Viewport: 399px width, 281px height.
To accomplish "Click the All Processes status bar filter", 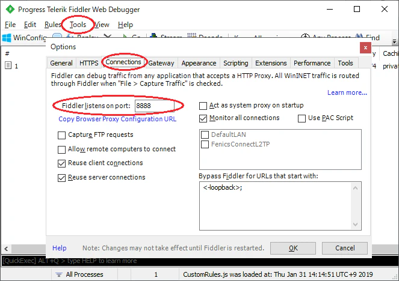I will 84,274.
